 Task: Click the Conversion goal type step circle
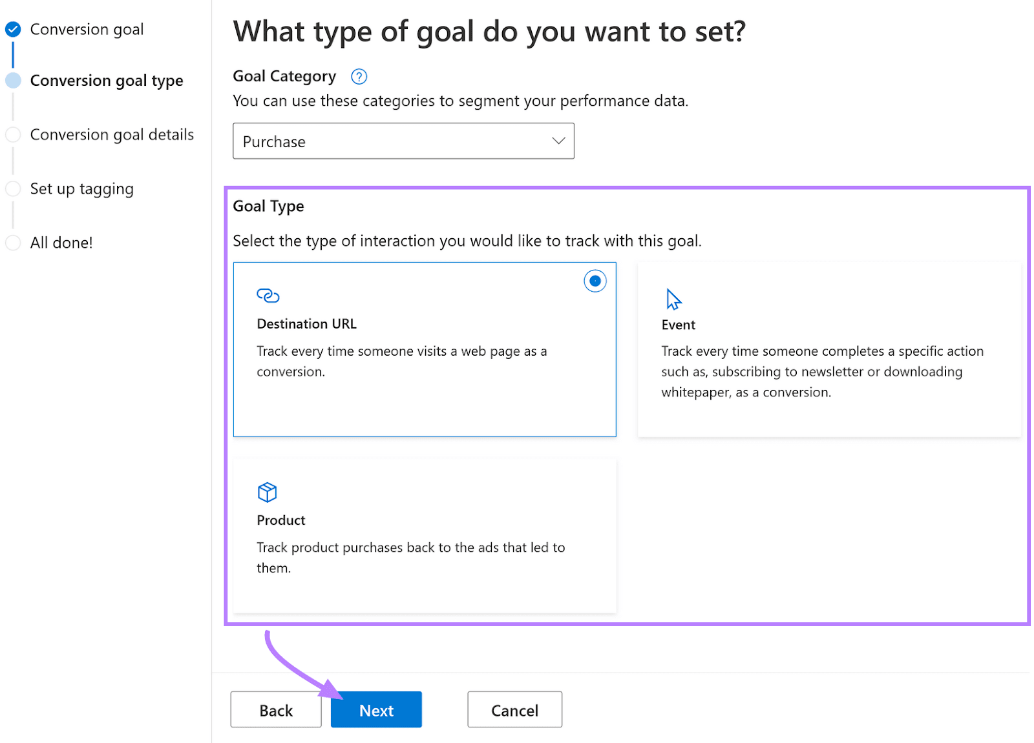[x=13, y=81]
